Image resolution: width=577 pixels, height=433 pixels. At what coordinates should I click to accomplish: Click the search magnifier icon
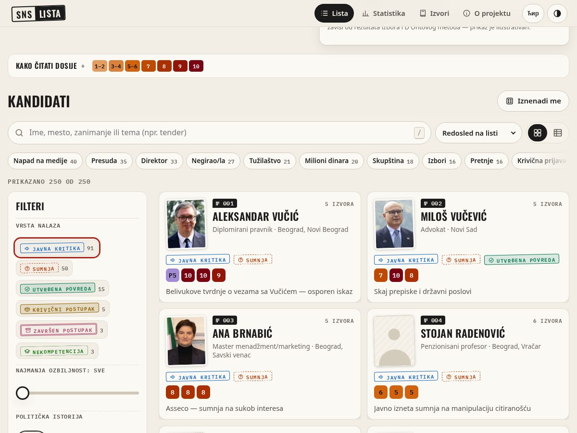click(19, 133)
